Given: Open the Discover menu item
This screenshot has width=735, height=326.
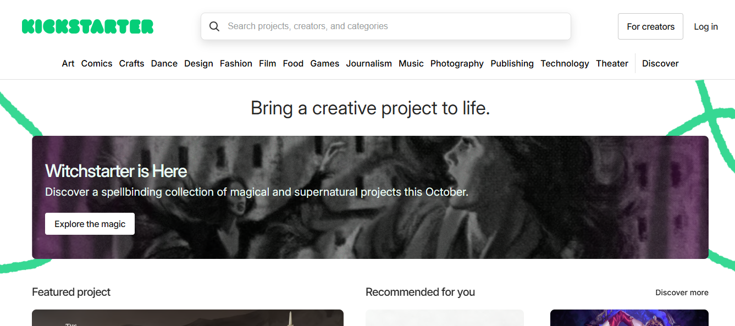Looking at the screenshot, I should pos(660,63).
